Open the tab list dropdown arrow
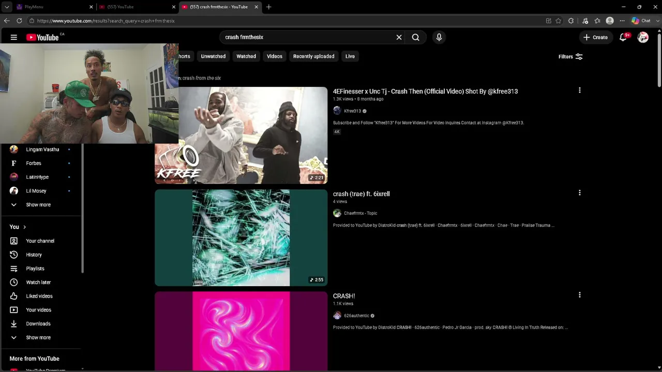The height and width of the screenshot is (372, 662). (x=7, y=7)
